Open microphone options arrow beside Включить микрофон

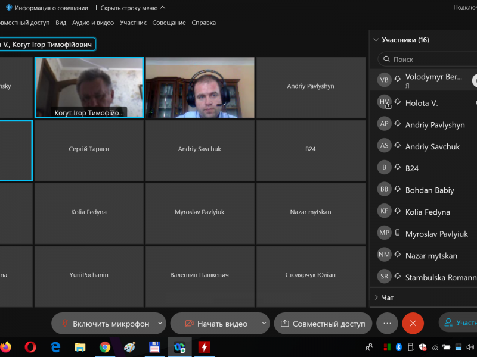tap(160, 324)
